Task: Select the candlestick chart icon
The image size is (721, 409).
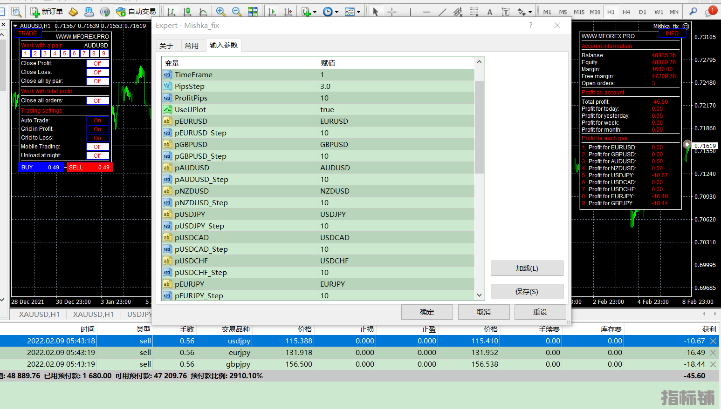Action: coord(187,12)
